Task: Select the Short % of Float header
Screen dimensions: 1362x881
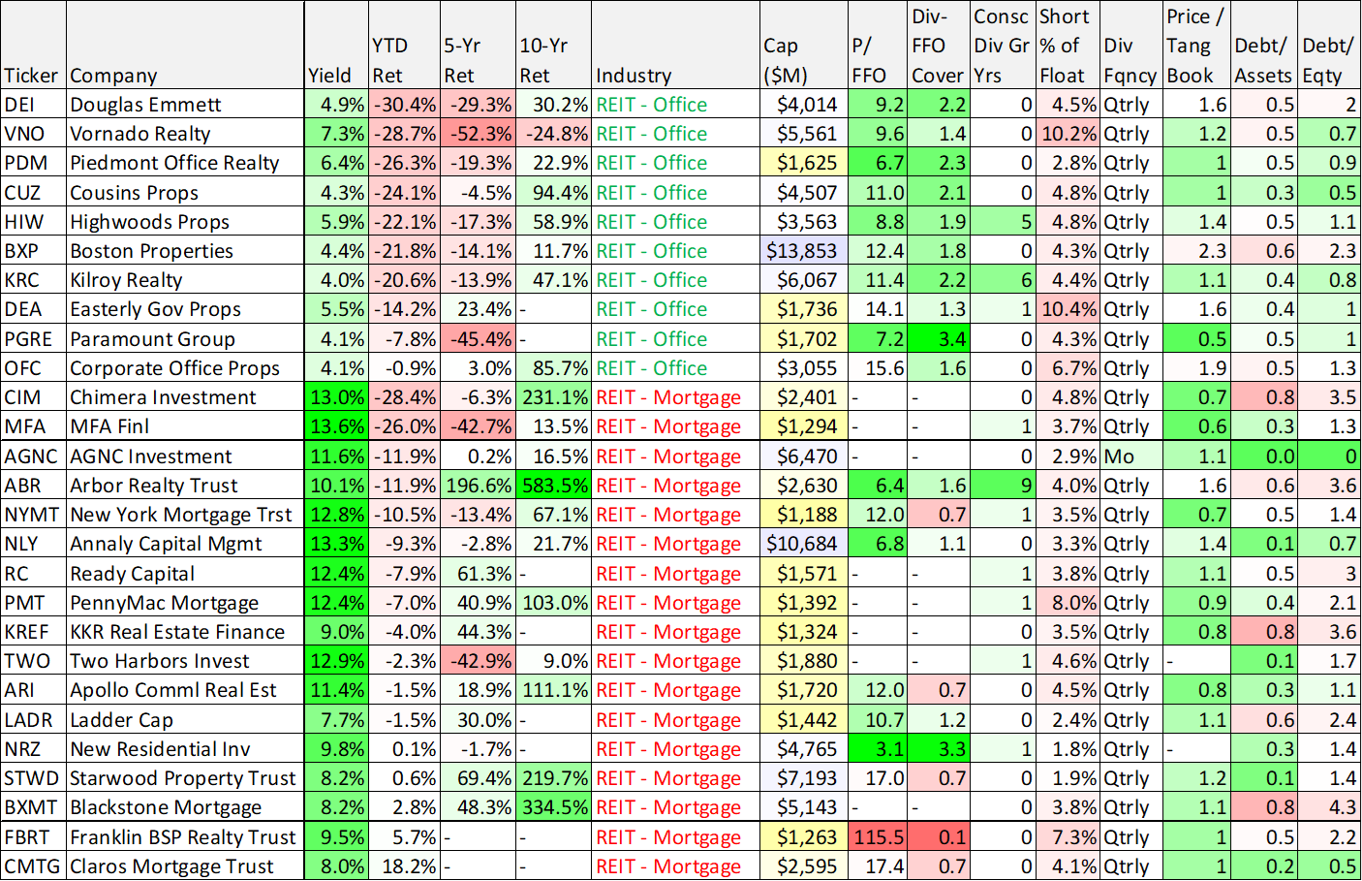Action: coord(1068,46)
